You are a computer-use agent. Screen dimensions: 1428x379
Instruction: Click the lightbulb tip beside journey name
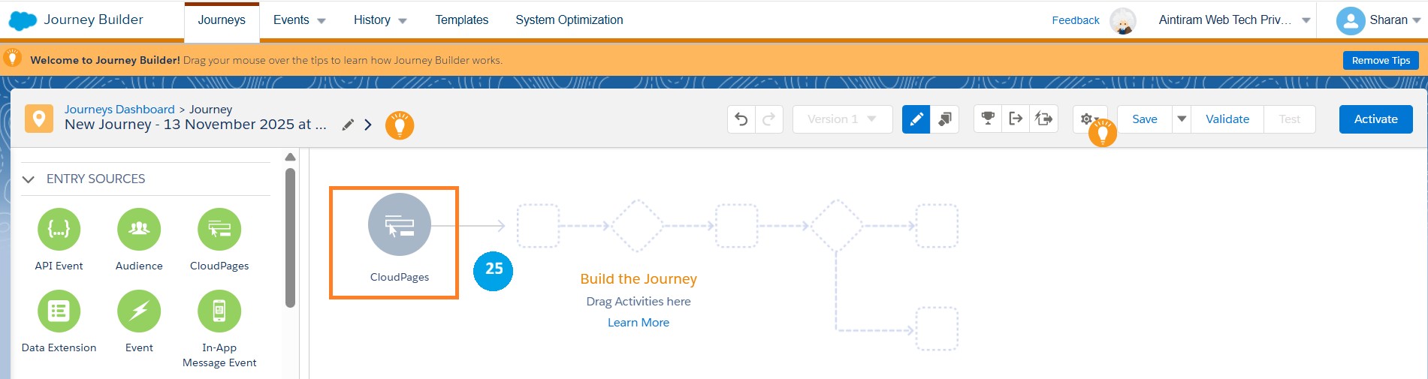(x=400, y=125)
